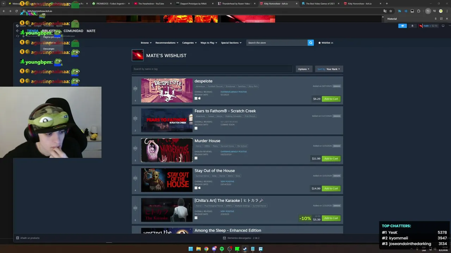Open Stay Out of the House thumbnail

click(x=167, y=180)
